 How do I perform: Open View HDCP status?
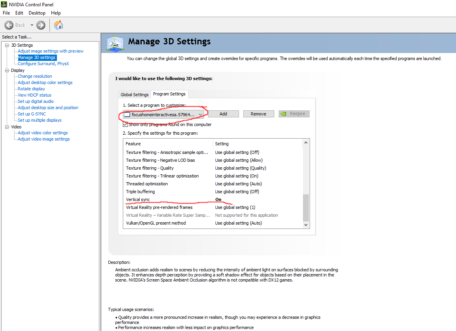coord(34,95)
